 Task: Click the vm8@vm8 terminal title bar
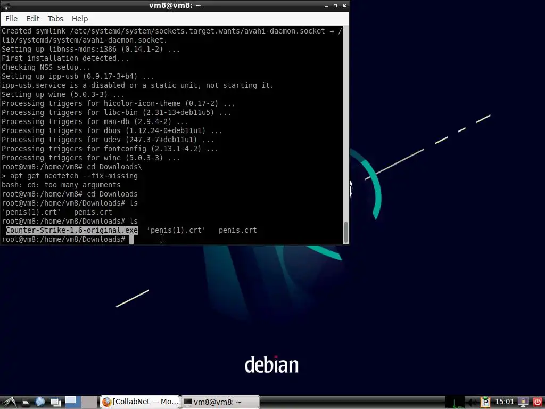pyautogui.click(x=175, y=5)
